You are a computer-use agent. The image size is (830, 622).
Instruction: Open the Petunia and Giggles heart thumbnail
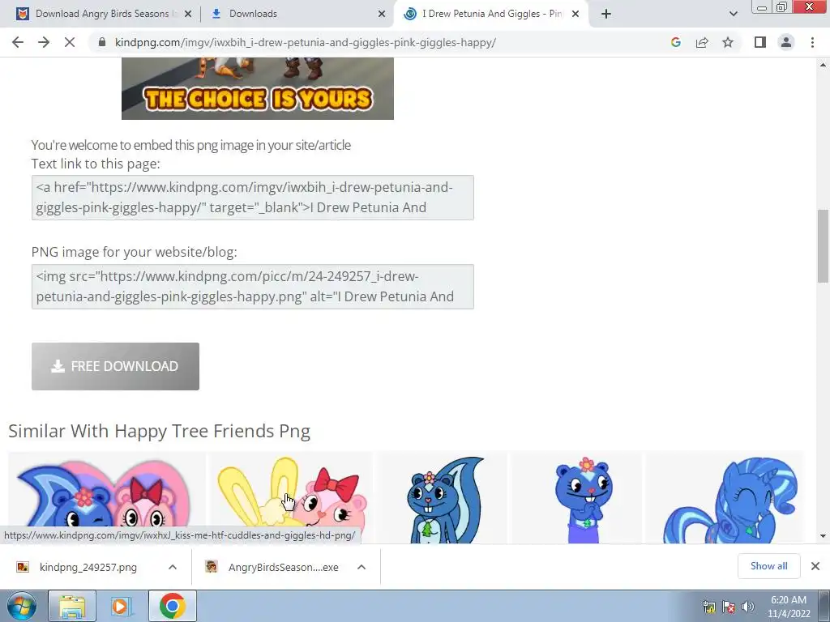point(106,497)
